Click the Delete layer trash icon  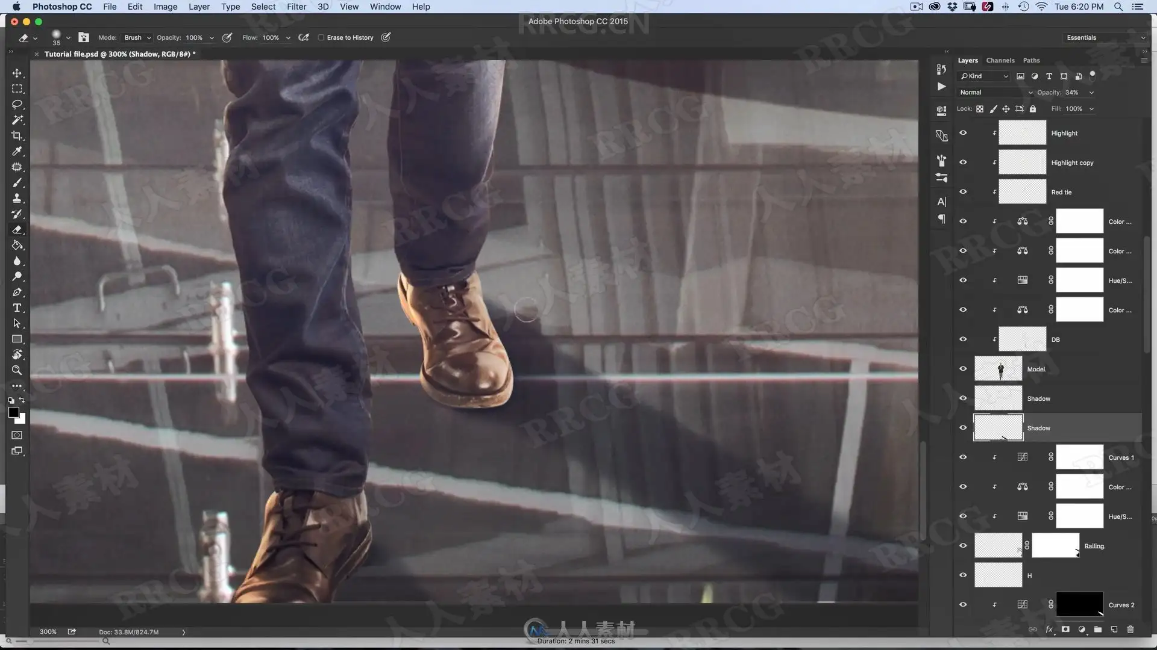pyautogui.click(x=1130, y=629)
